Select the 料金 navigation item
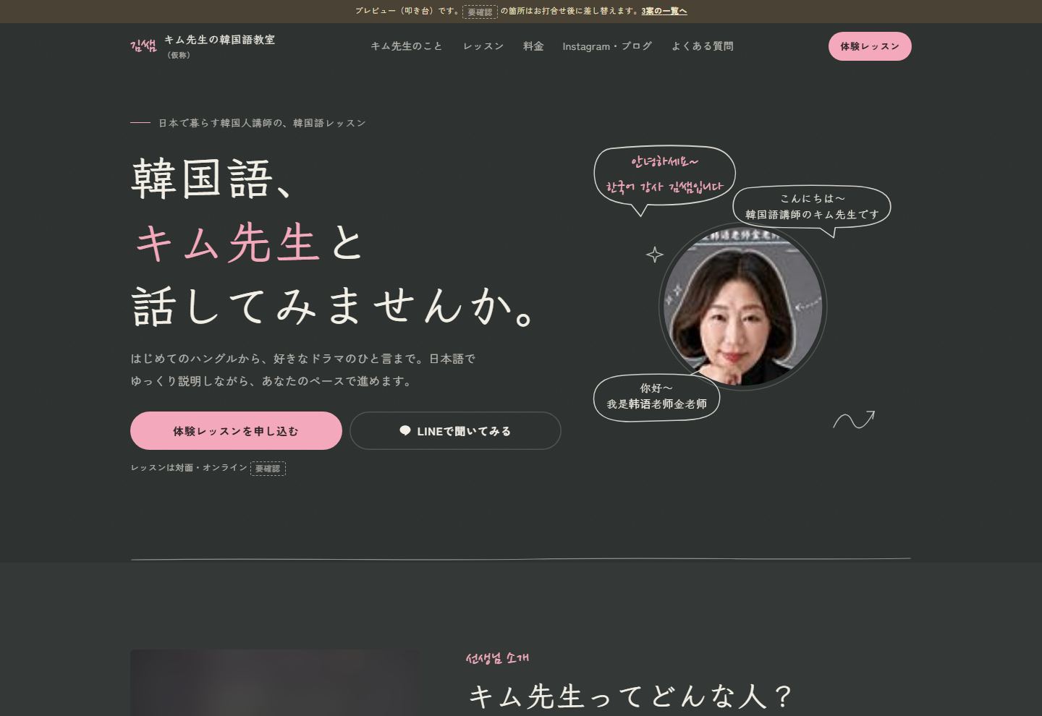This screenshot has width=1042, height=716. click(x=533, y=46)
